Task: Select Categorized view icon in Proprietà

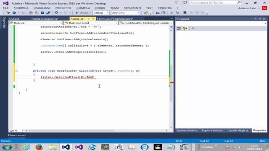Action: click(179, 29)
